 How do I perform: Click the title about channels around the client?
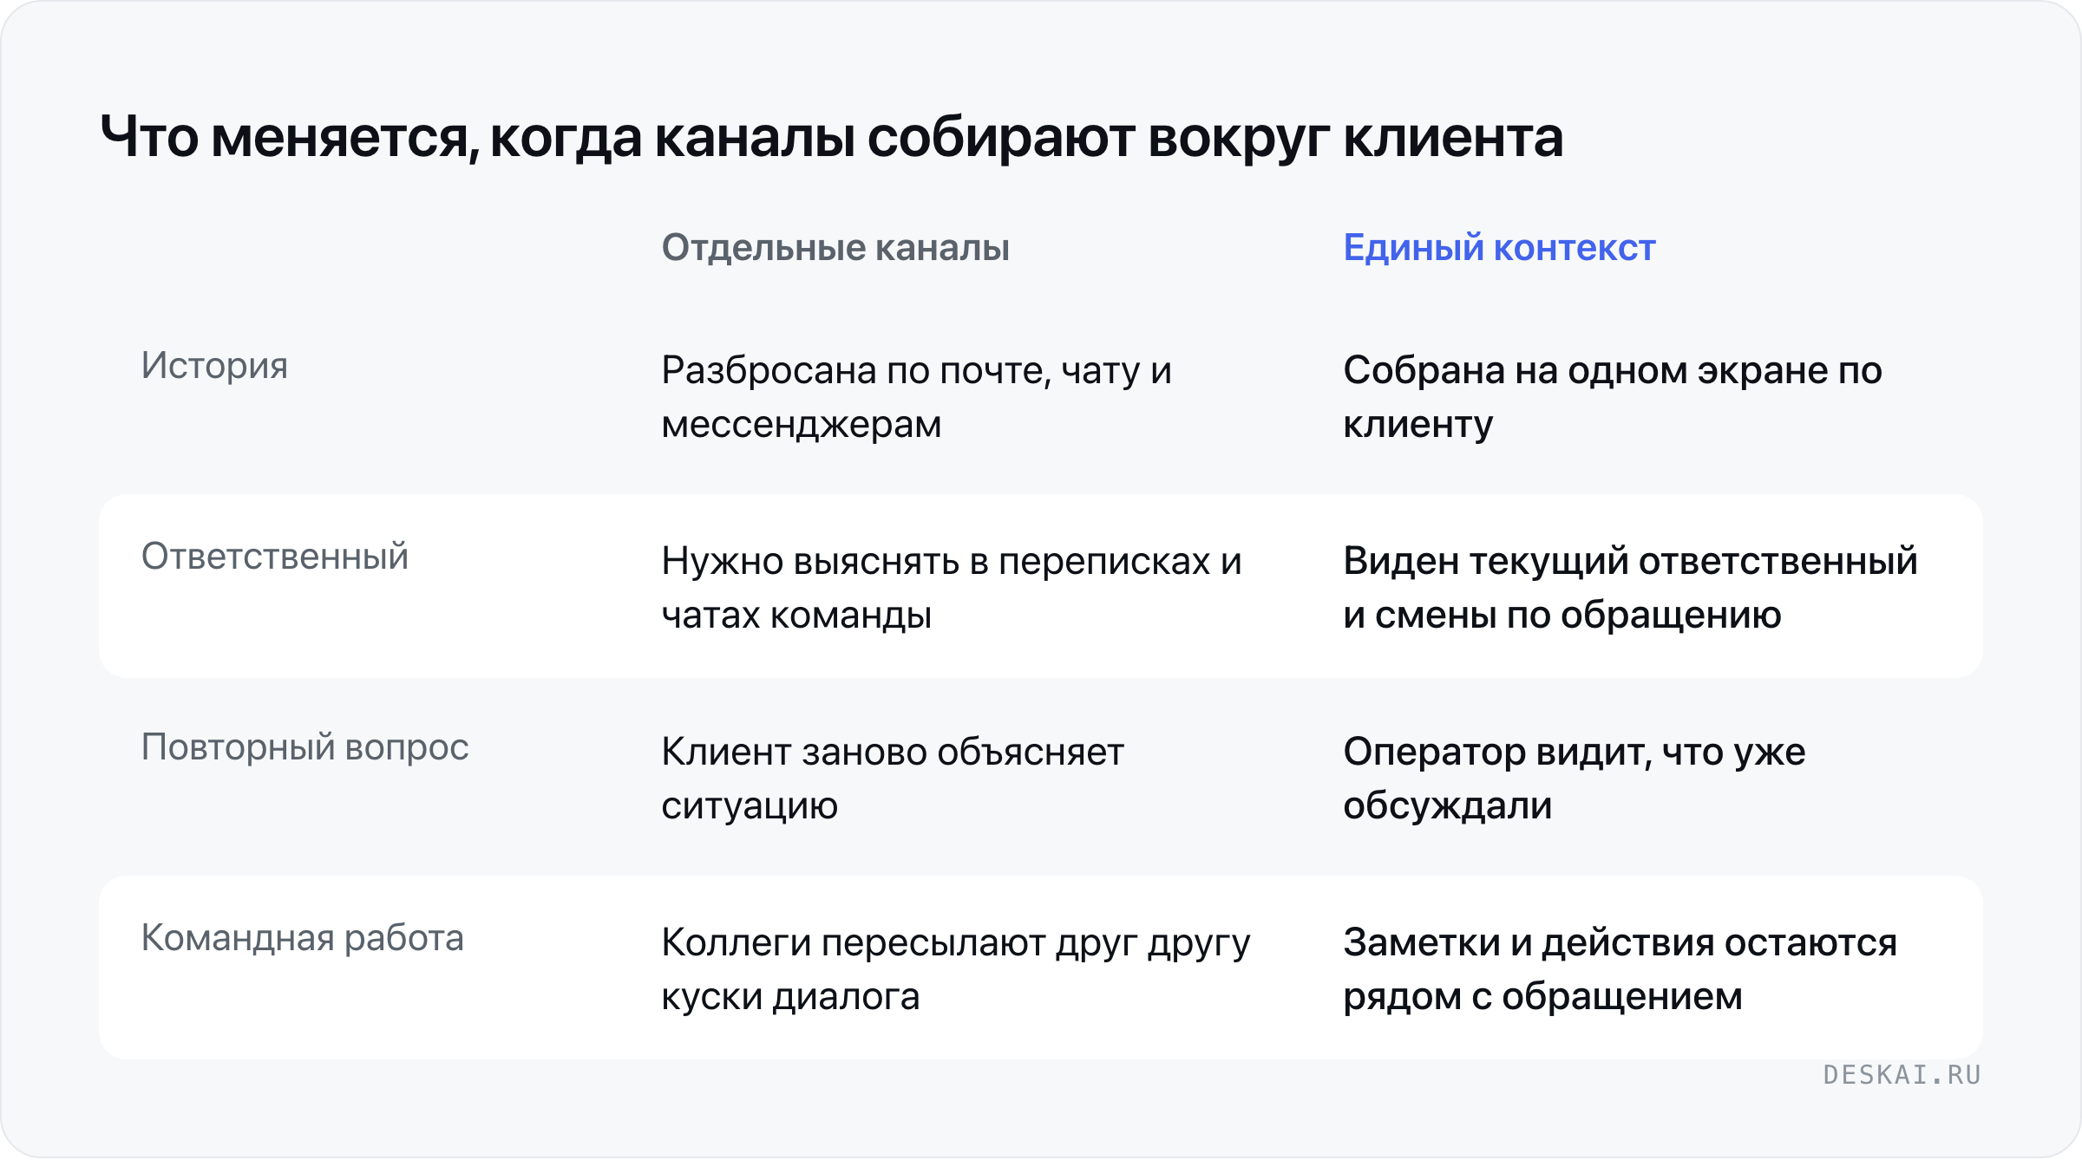(831, 139)
